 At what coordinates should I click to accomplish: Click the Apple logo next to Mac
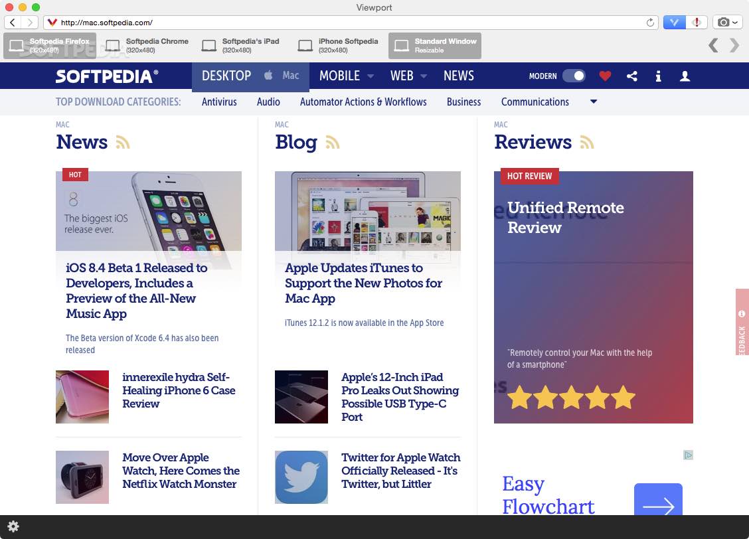[268, 76]
